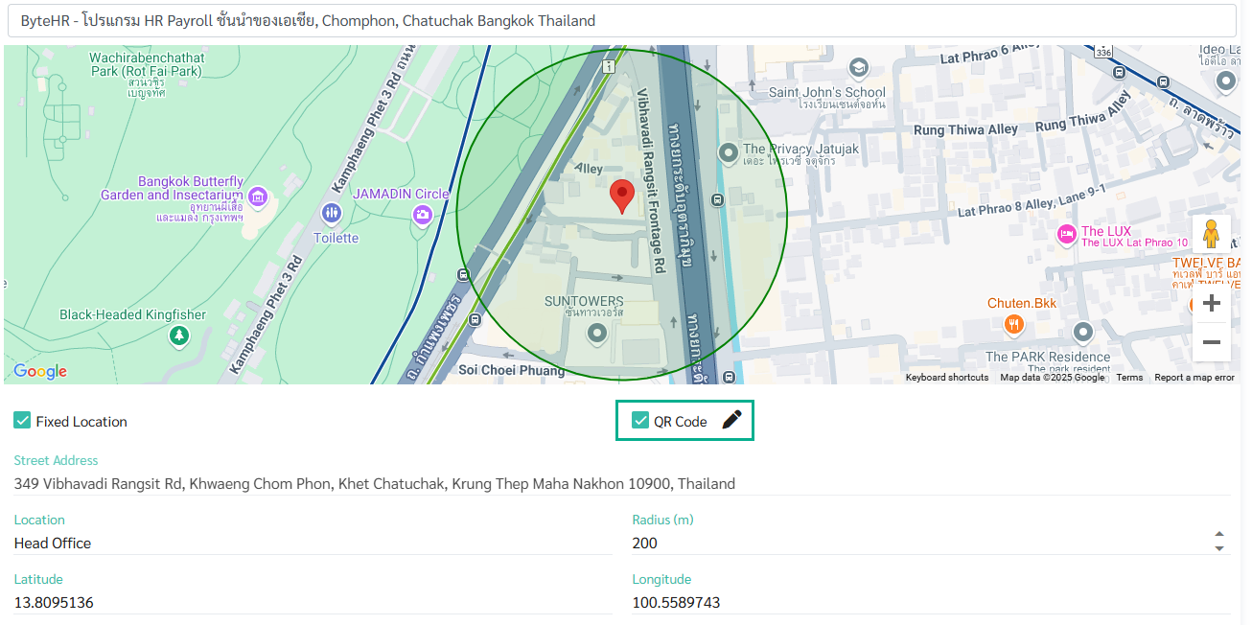Zoom in the map with plus button
Screen dimensions: 1252x625
(x=1212, y=303)
